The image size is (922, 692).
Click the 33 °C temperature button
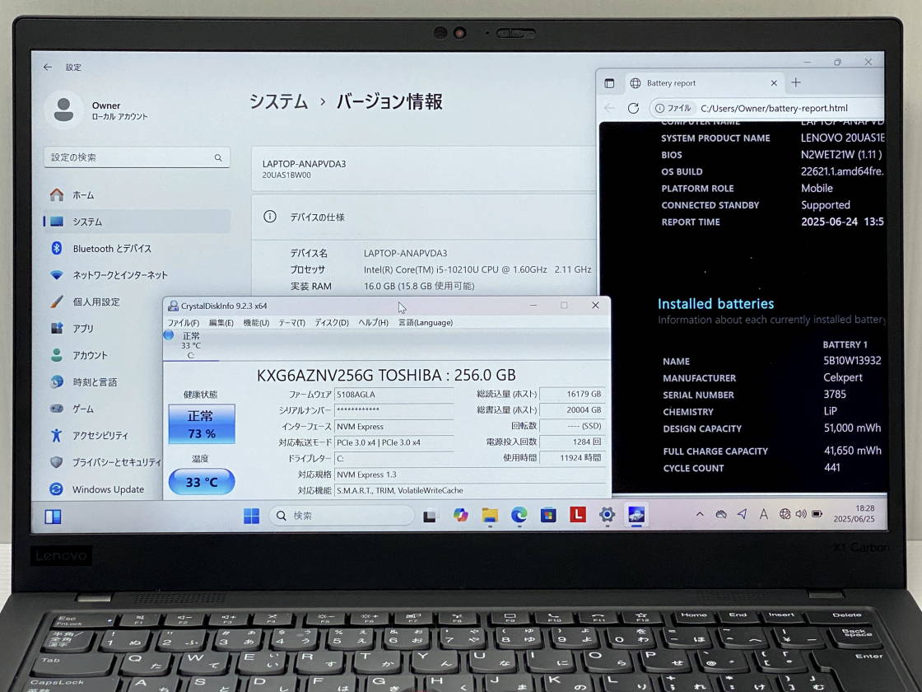pos(202,482)
